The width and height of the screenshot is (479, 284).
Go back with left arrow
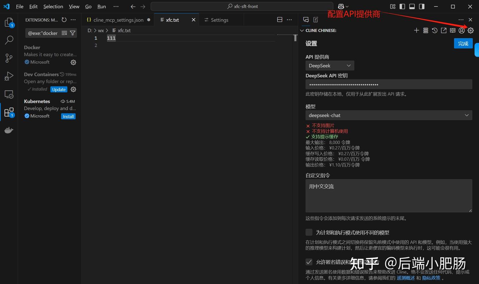pyautogui.click(x=133, y=7)
